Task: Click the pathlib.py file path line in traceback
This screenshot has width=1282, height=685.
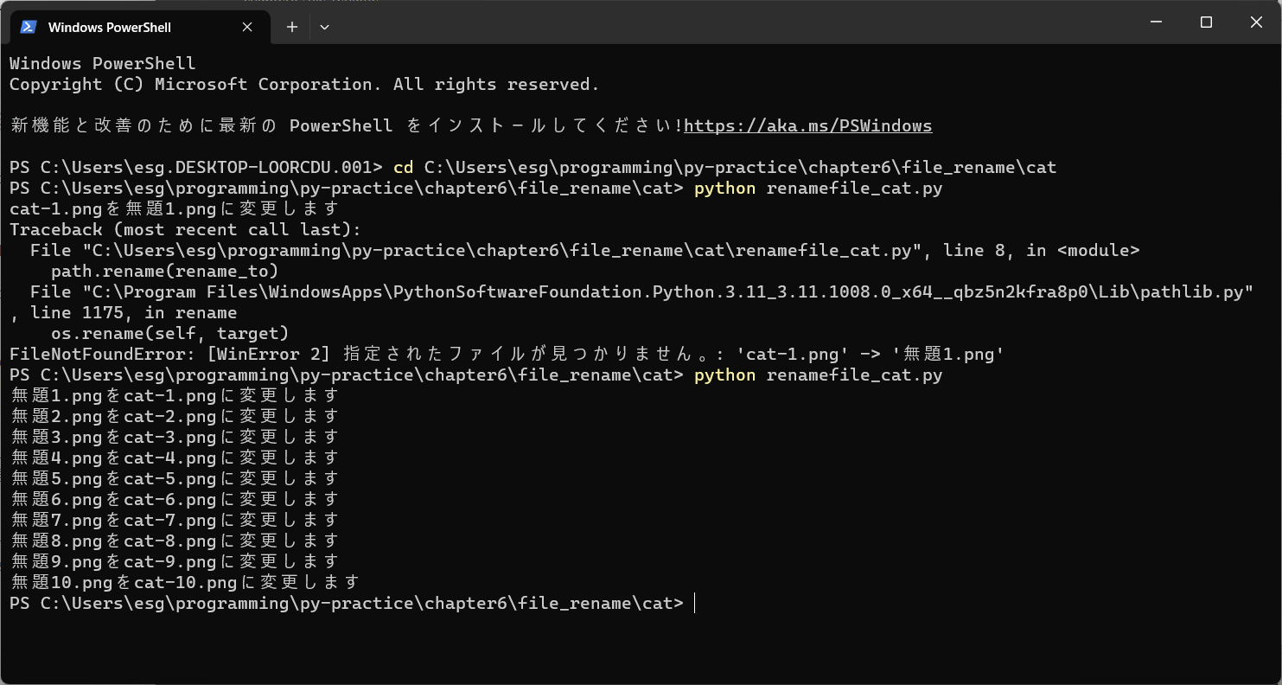Action: pyautogui.click(x=641, y=291)
